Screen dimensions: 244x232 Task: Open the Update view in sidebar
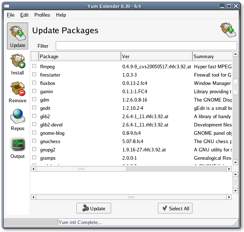[17, 36]
